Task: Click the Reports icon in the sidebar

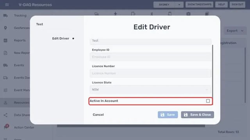Action: point(5,40)
